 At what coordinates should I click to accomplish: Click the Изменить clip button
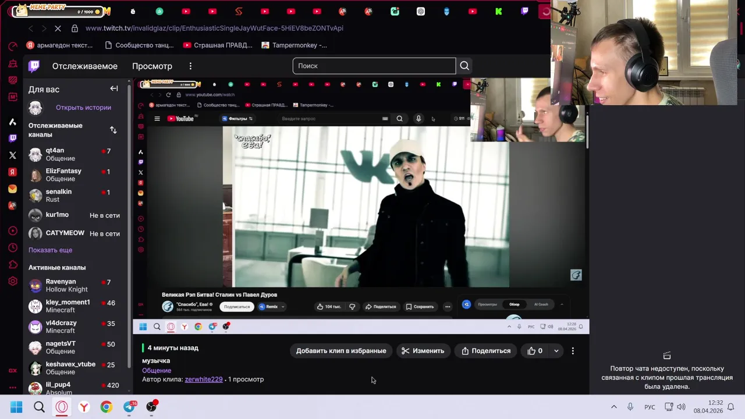(423, 351)
